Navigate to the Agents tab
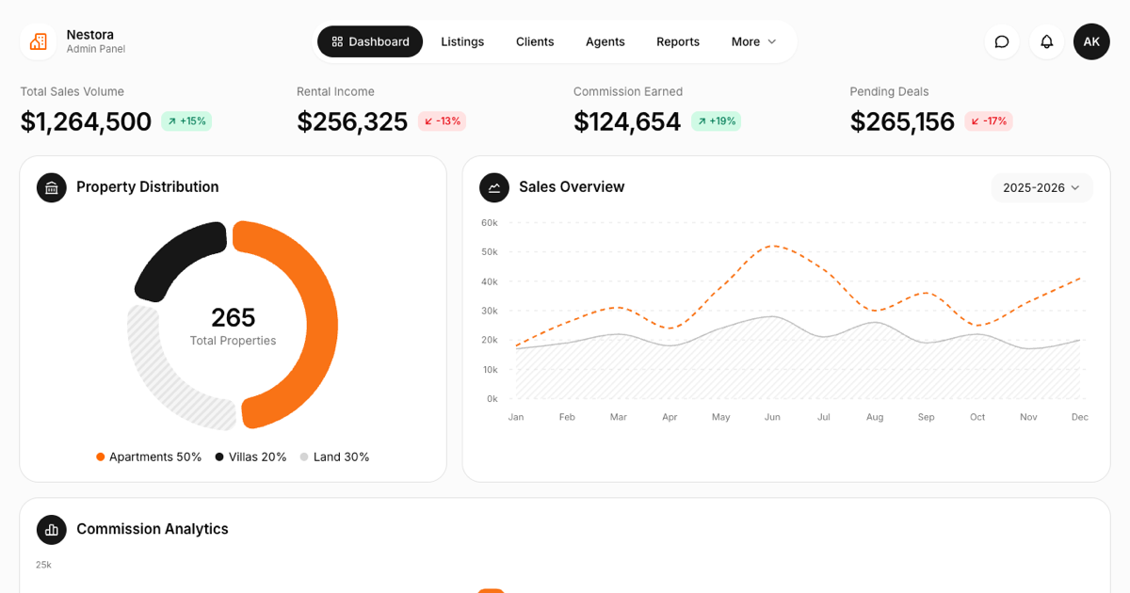Viewport: 1130px width, 593px height. coord(605,41)
